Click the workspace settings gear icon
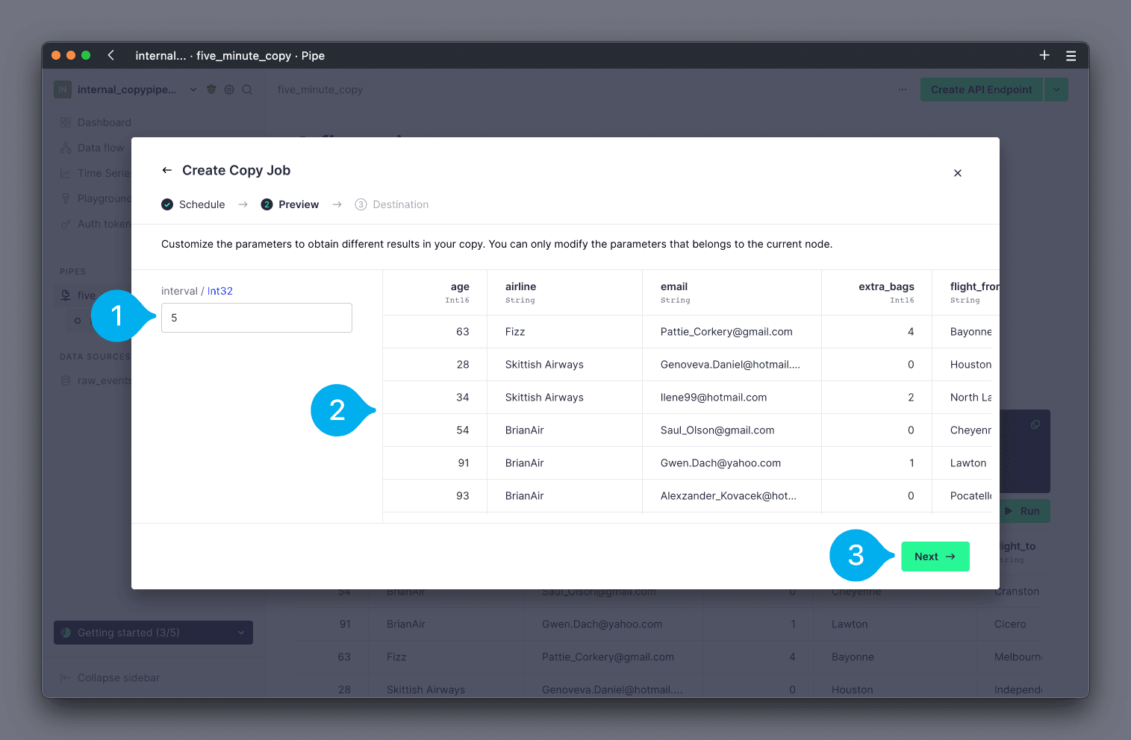 (229, 90)
